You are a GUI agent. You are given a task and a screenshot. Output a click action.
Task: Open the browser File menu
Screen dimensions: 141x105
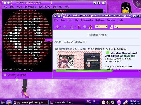56,20
